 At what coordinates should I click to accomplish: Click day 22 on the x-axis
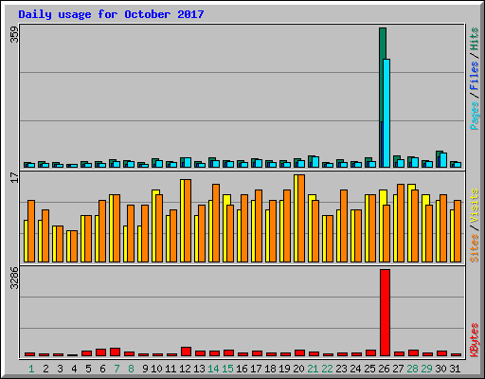tap(327, 369)
